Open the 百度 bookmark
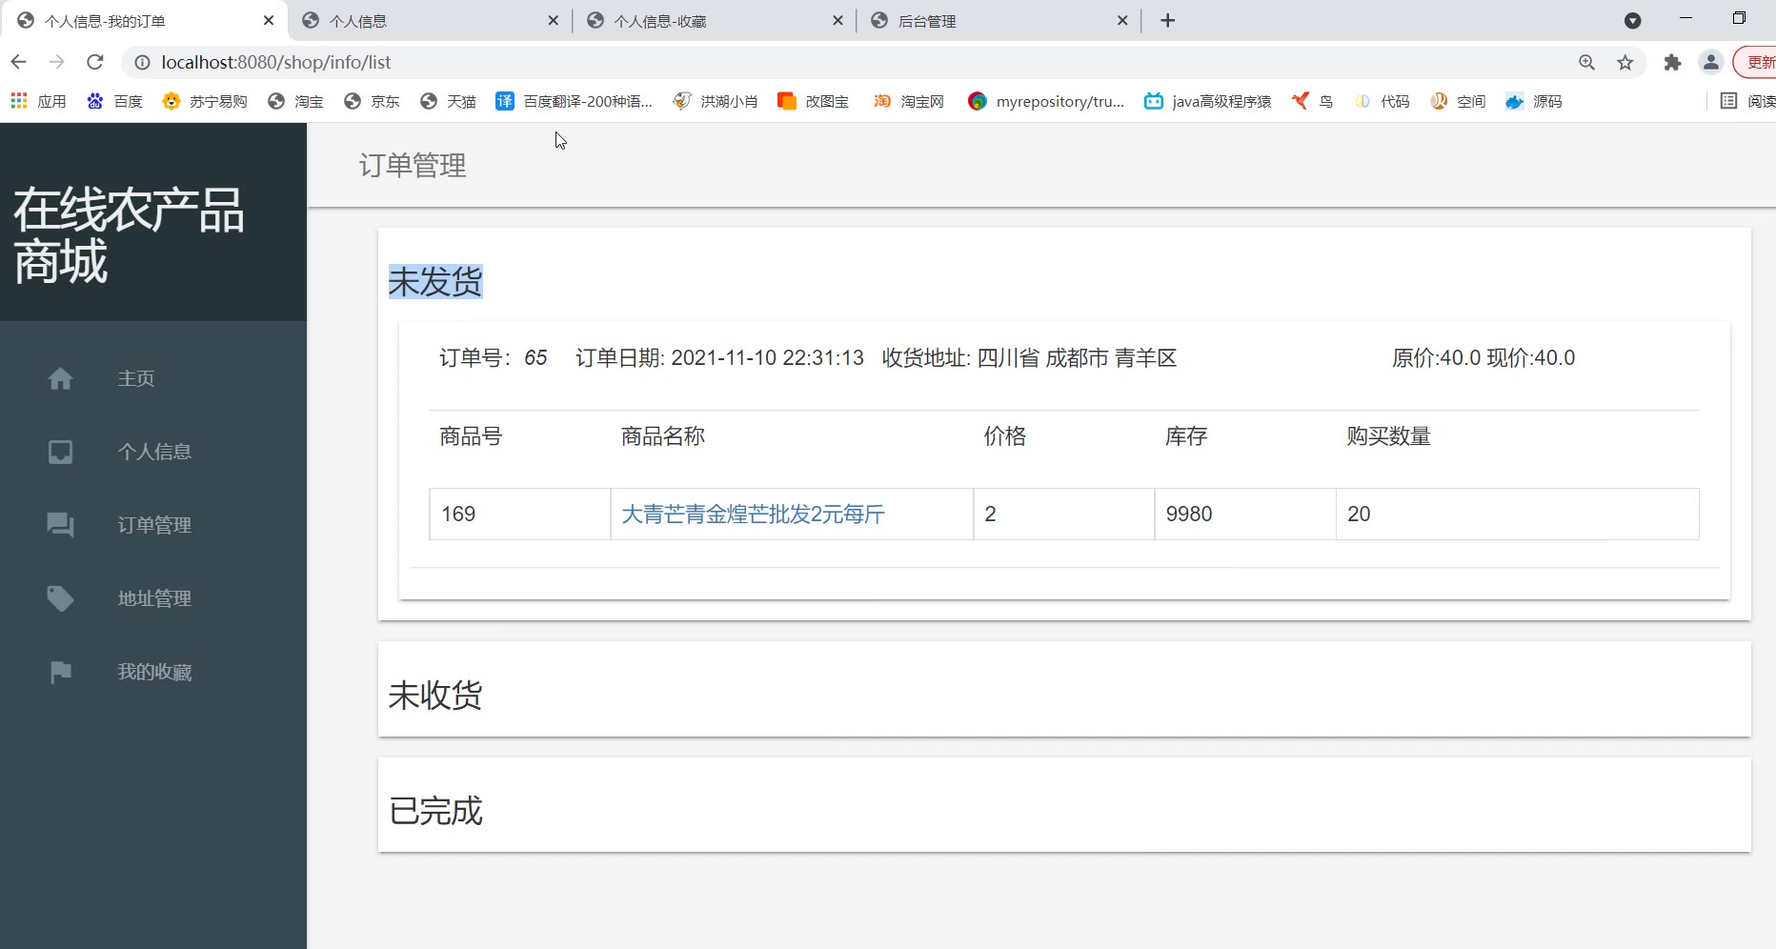Screen dimensions: 1776x949 [x=114, y=101]
